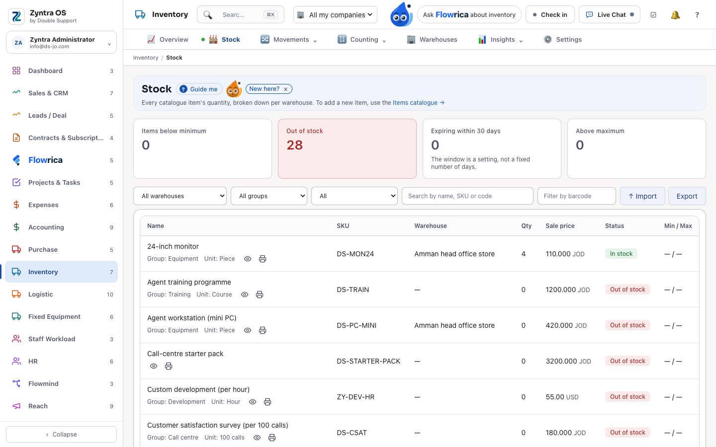Image resolution: width=716 pixels, height=447 pixels.
Task: Click the Flowrica water drop mascot
Action: pos(401,14)
